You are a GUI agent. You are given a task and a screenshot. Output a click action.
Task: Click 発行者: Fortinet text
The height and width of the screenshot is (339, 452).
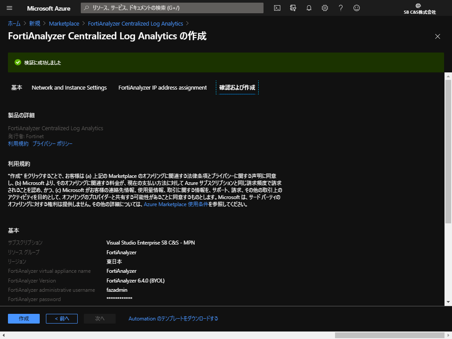tap(26, 136)
